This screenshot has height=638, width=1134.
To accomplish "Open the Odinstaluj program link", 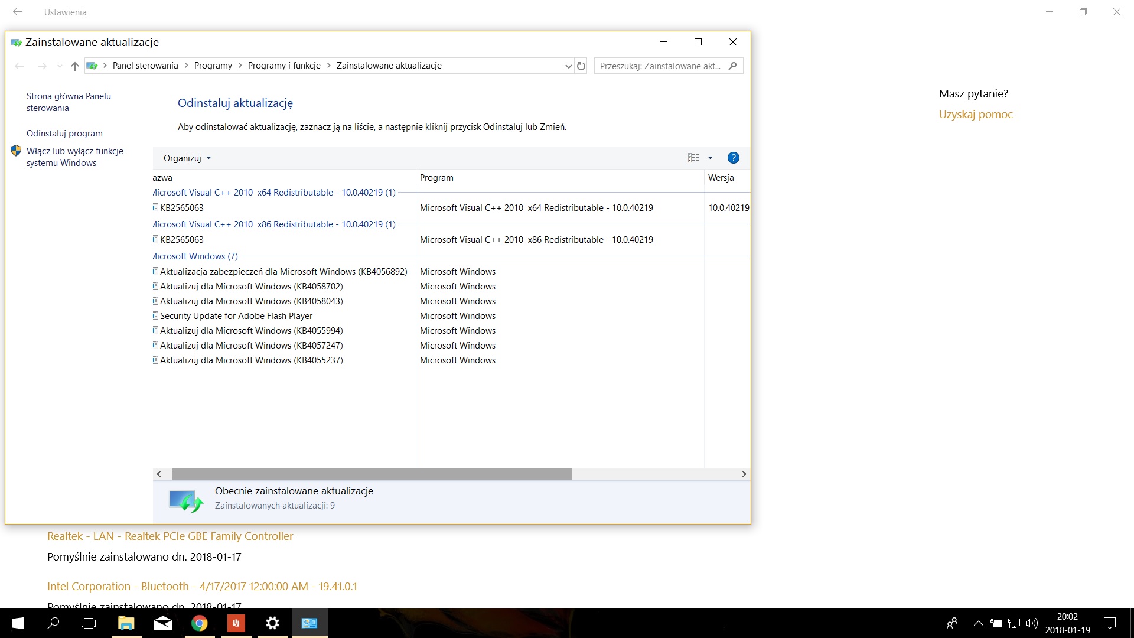I will click(x=64, y=134).
